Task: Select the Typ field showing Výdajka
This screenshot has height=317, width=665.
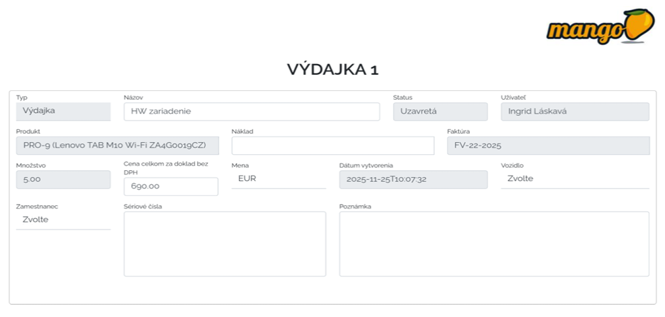Action: tap(63, 112)
